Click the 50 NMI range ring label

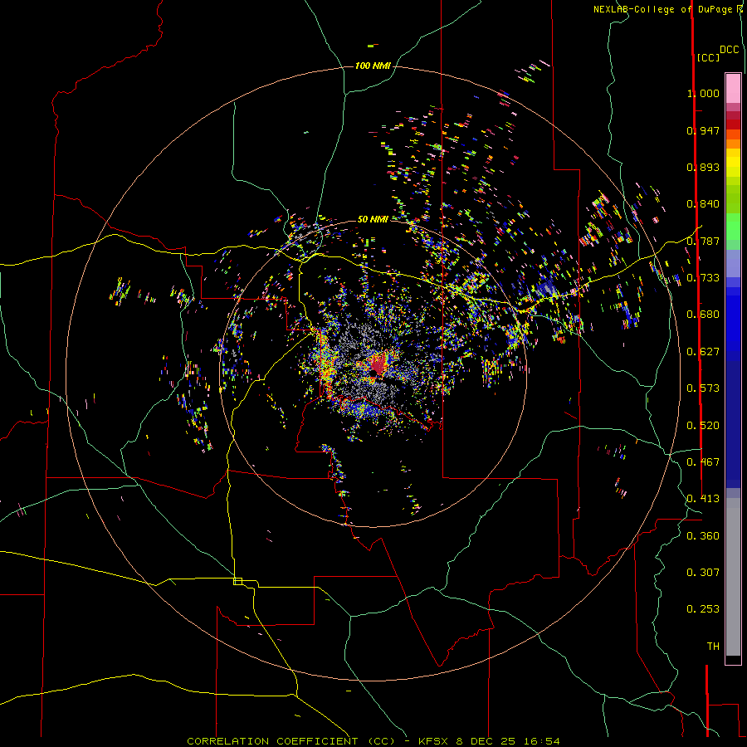(x=373, y=219)
